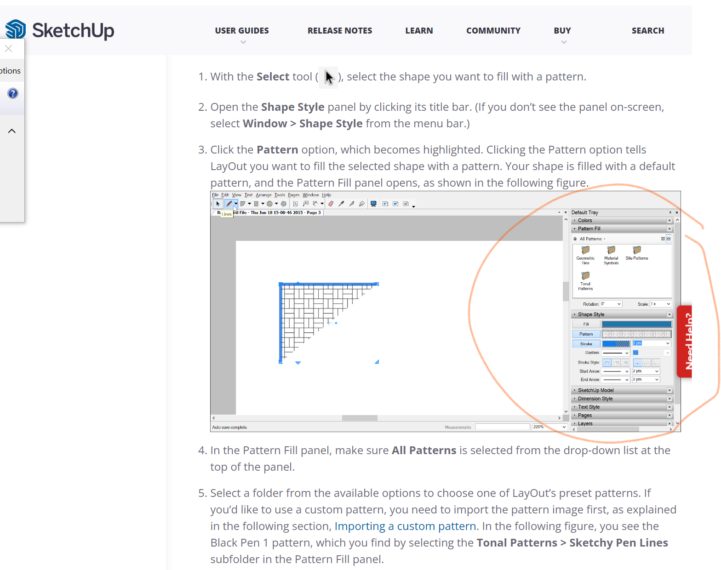This screenshot has height=570, width=721.
Task: Open the stroke width dropdown showing 2 pts
Action: point(652,343)
